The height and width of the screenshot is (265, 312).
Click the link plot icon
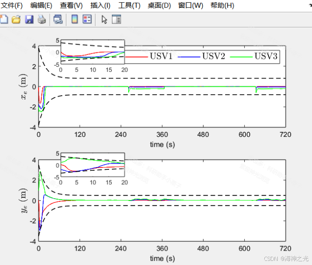click(x=58, y=19)
